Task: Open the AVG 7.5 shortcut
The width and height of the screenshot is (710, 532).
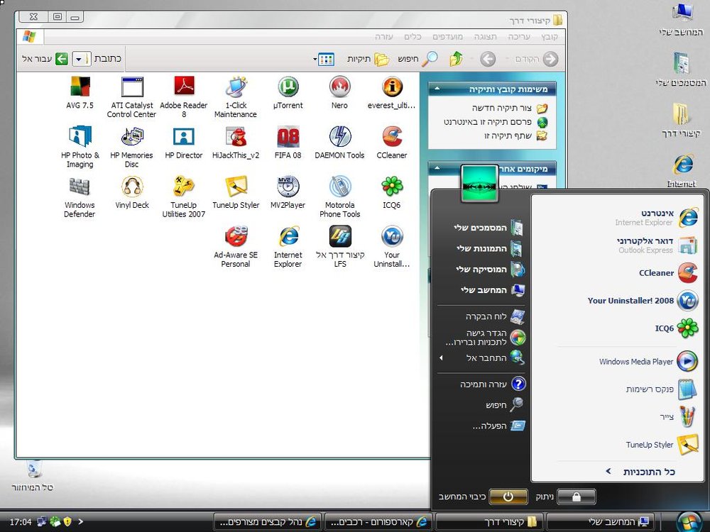Action: pyautogui.click(x=80, y=93)
